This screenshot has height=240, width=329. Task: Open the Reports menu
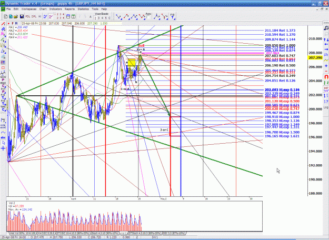click(69, 9)
